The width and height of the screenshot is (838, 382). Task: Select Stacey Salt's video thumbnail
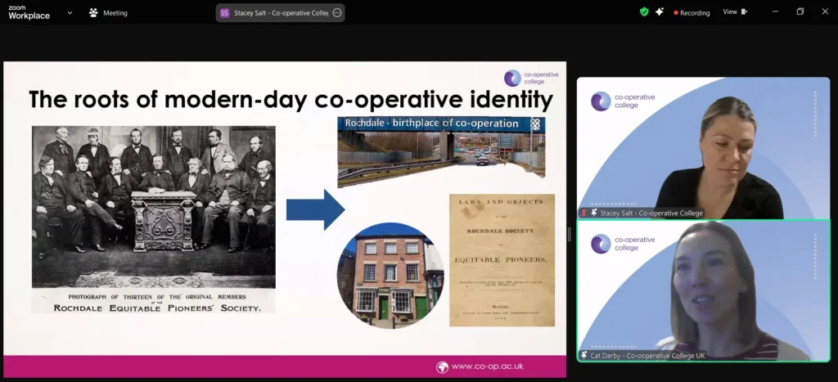coord(703,143)
